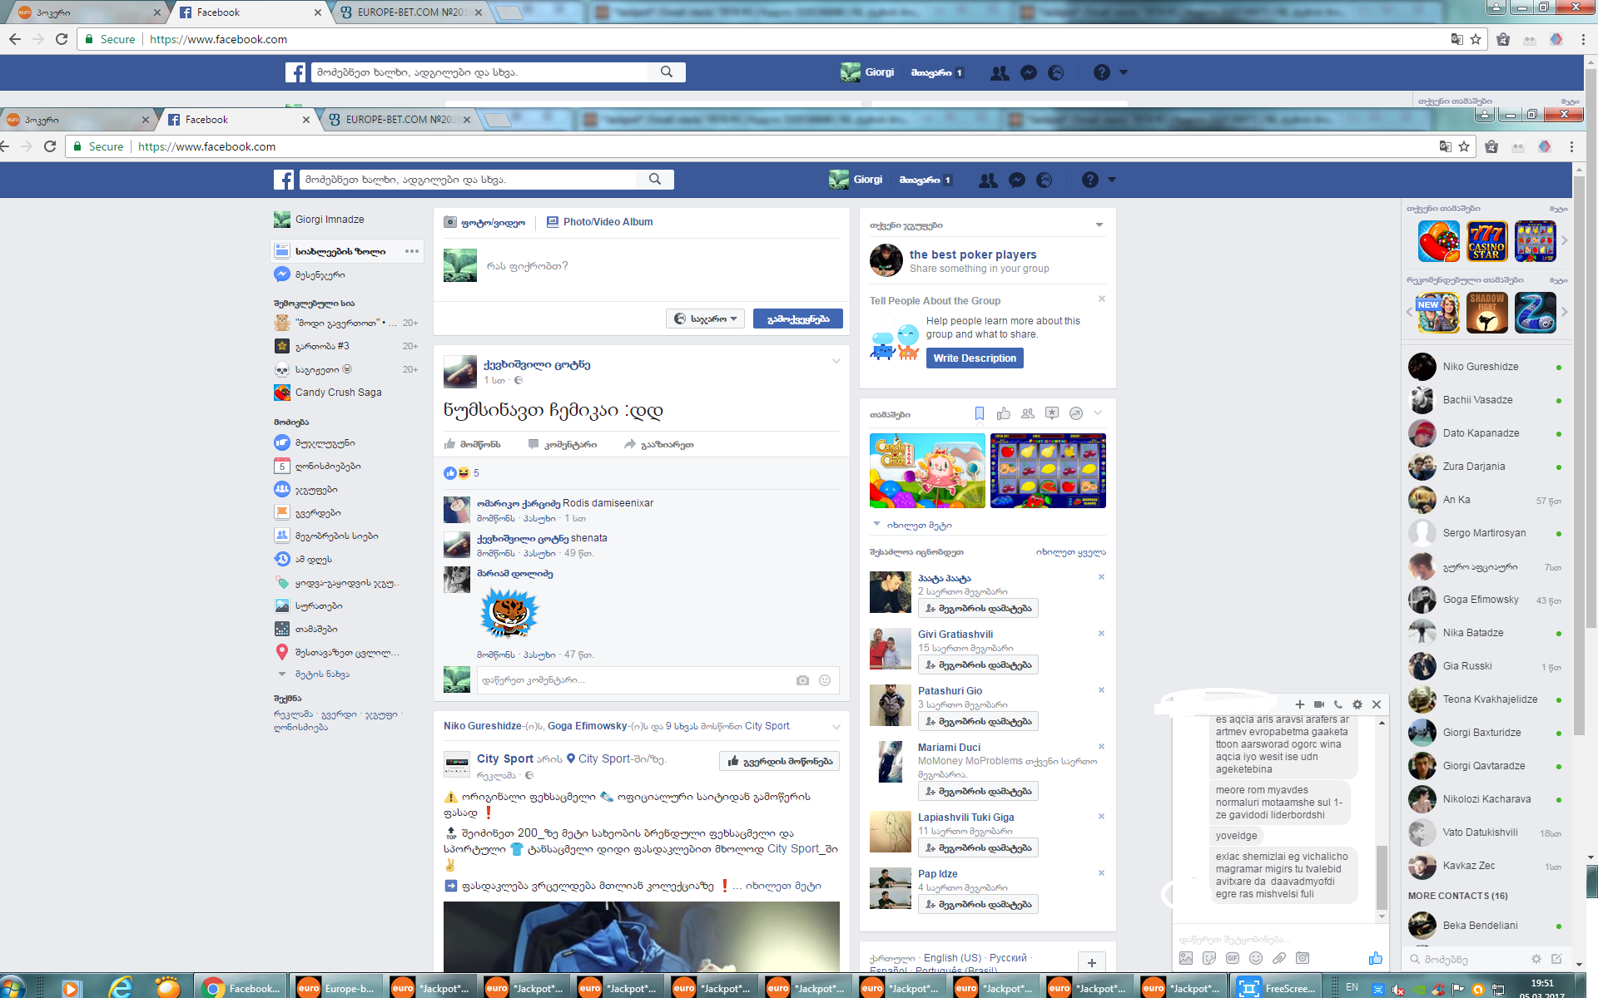Screen dimensions: 1598x998
Task: Open Candy Crush Saga sidebar shortcut
Action: (338, 393)
